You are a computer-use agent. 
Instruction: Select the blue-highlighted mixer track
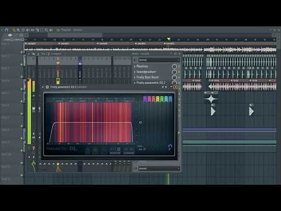coord(80,67)
